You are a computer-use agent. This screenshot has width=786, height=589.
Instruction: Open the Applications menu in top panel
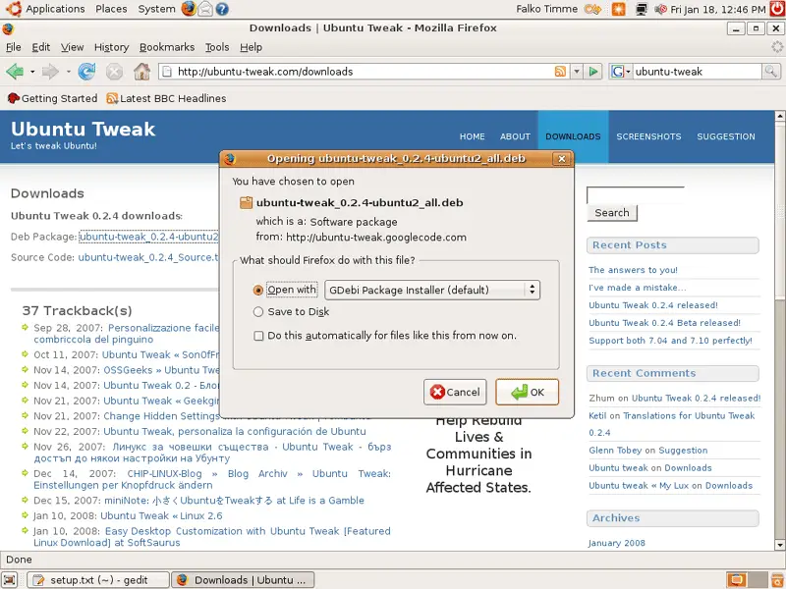46,9
